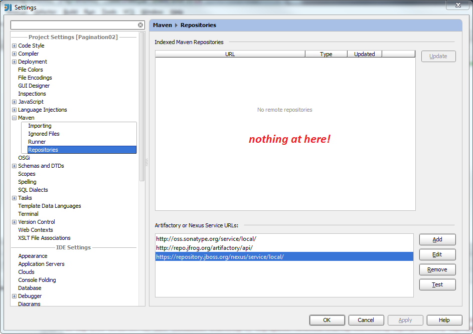Open the Maven Runner settings
The height and width of the screenshot is (334, 473).
point(37,142)
